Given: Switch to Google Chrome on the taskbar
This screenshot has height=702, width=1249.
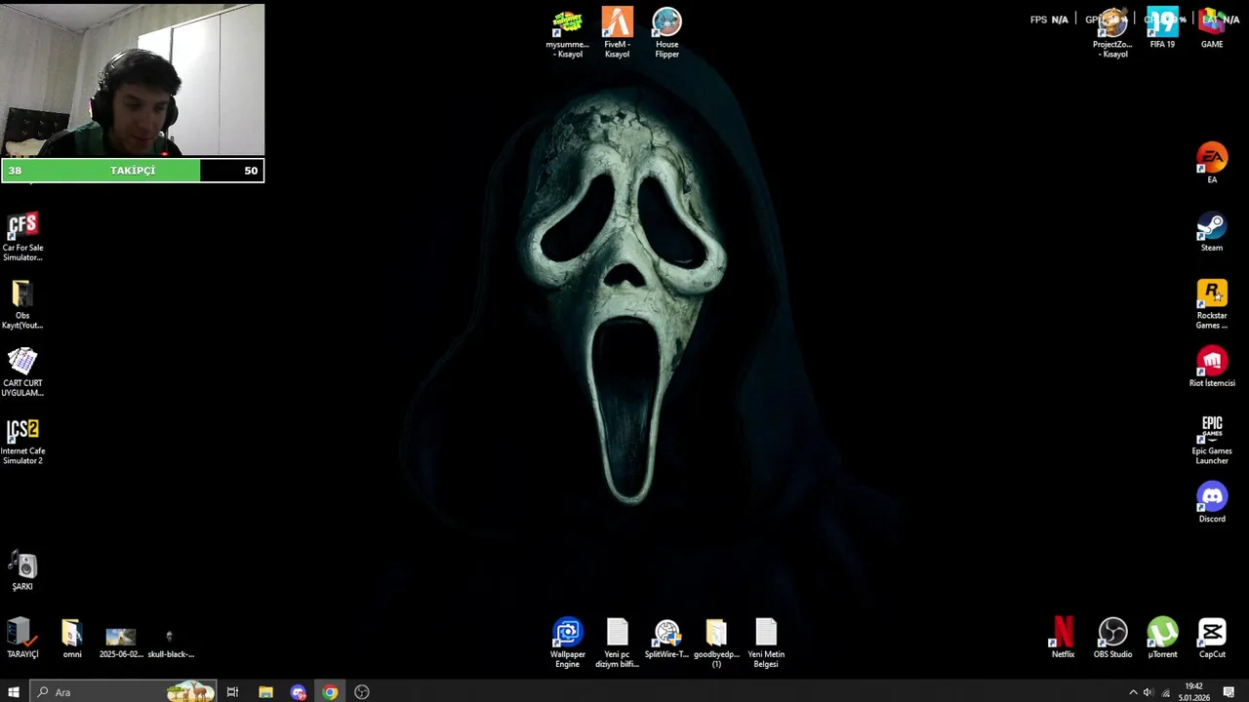Looking at the screenshot, I should click(330, 692).
